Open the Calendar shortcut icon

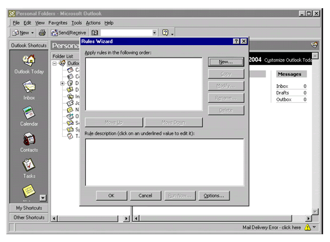[x=29, y=113]
